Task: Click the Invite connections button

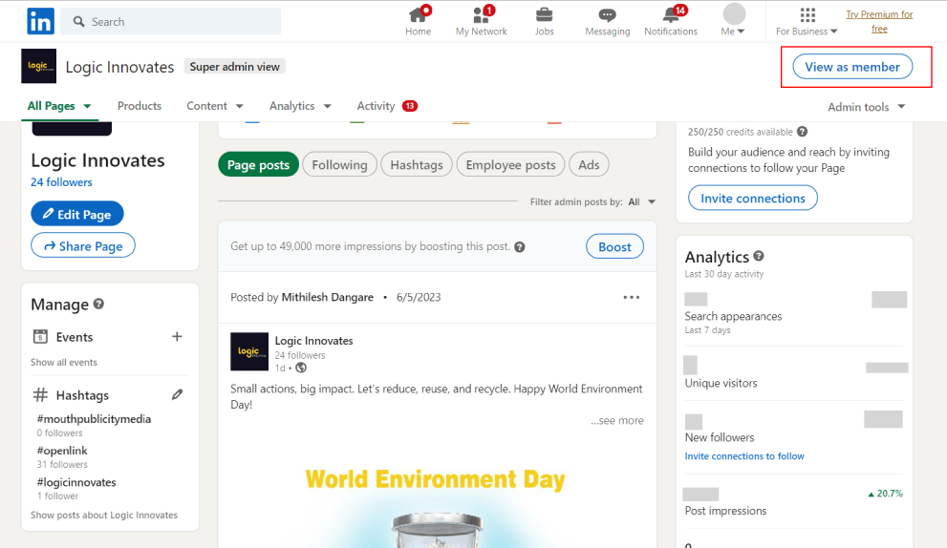Action: (752, 198)
